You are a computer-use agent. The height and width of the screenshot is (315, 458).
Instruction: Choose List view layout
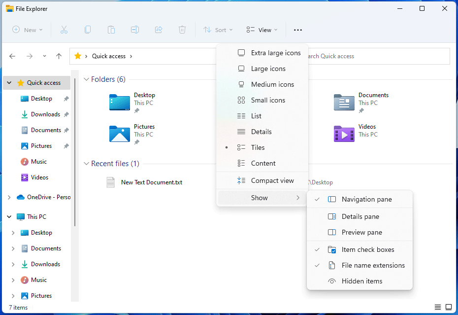pyautogui.click(x=262, y=116)
